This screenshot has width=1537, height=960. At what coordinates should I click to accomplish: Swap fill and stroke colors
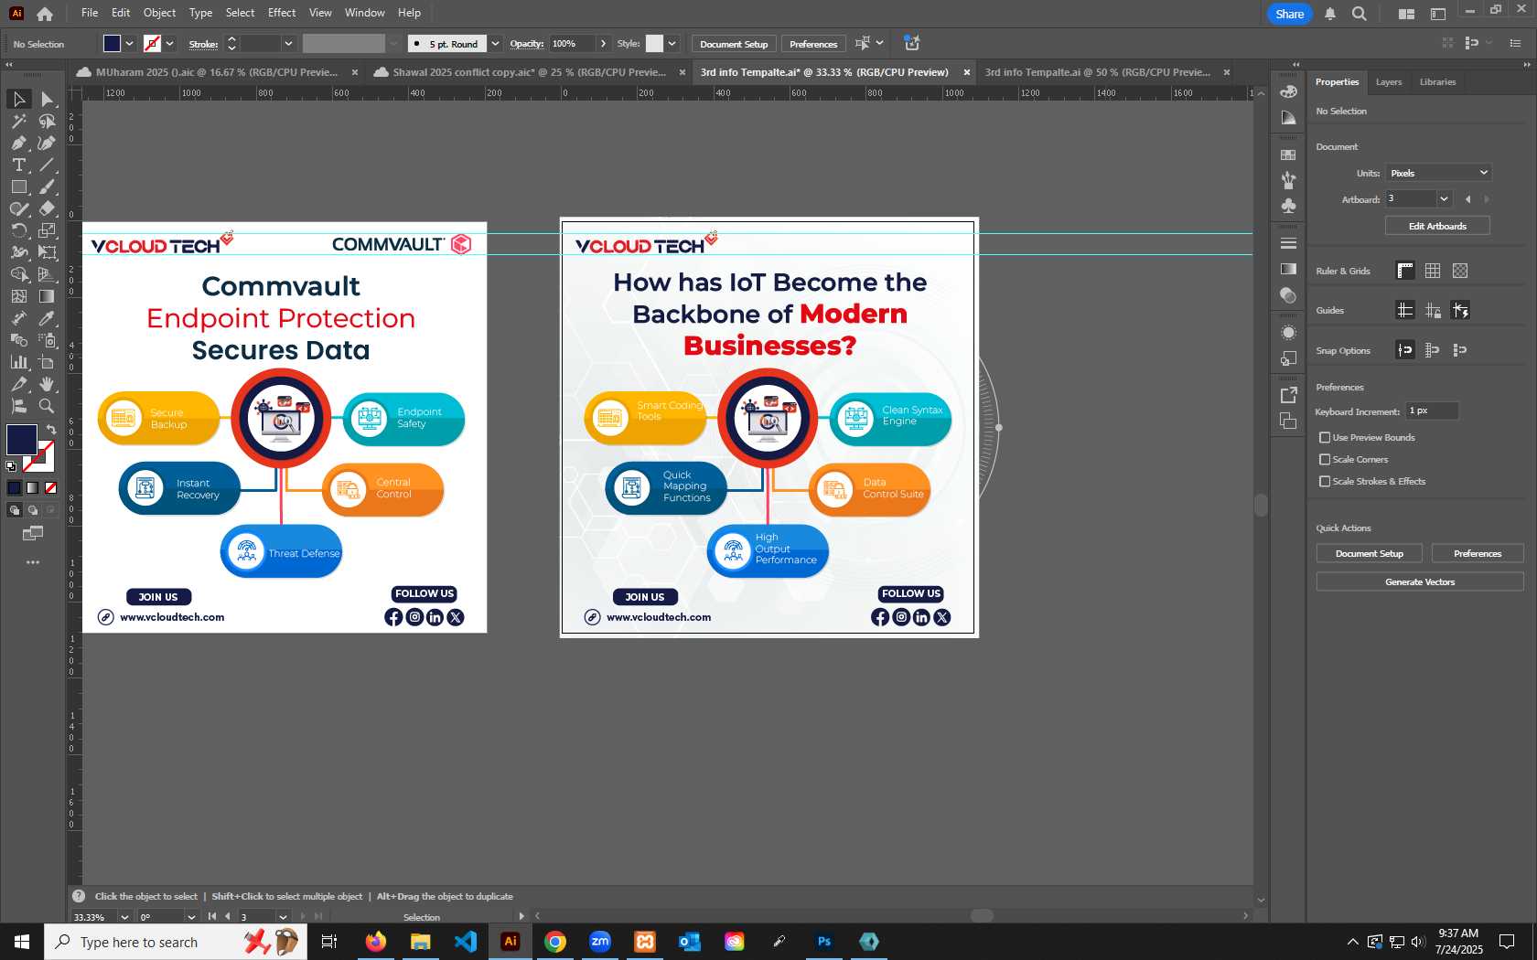point(51,429)
